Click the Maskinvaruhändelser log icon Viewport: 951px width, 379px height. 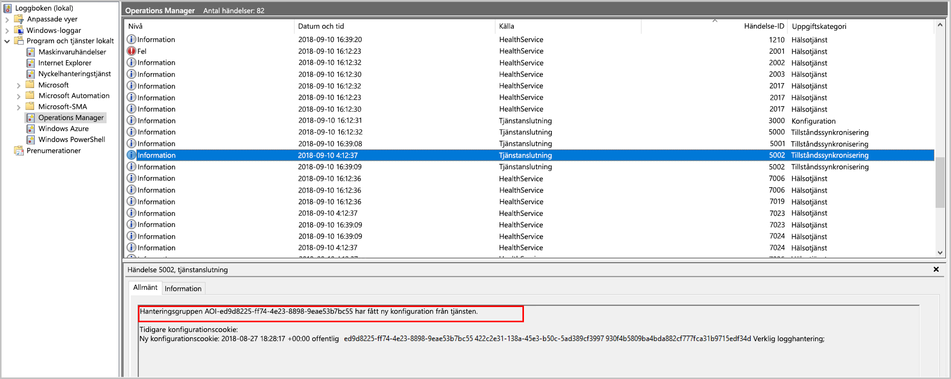(30, 52)
